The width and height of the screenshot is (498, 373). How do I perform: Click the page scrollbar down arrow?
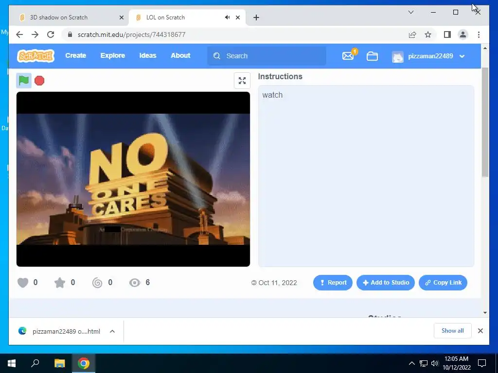coord(485,313)
